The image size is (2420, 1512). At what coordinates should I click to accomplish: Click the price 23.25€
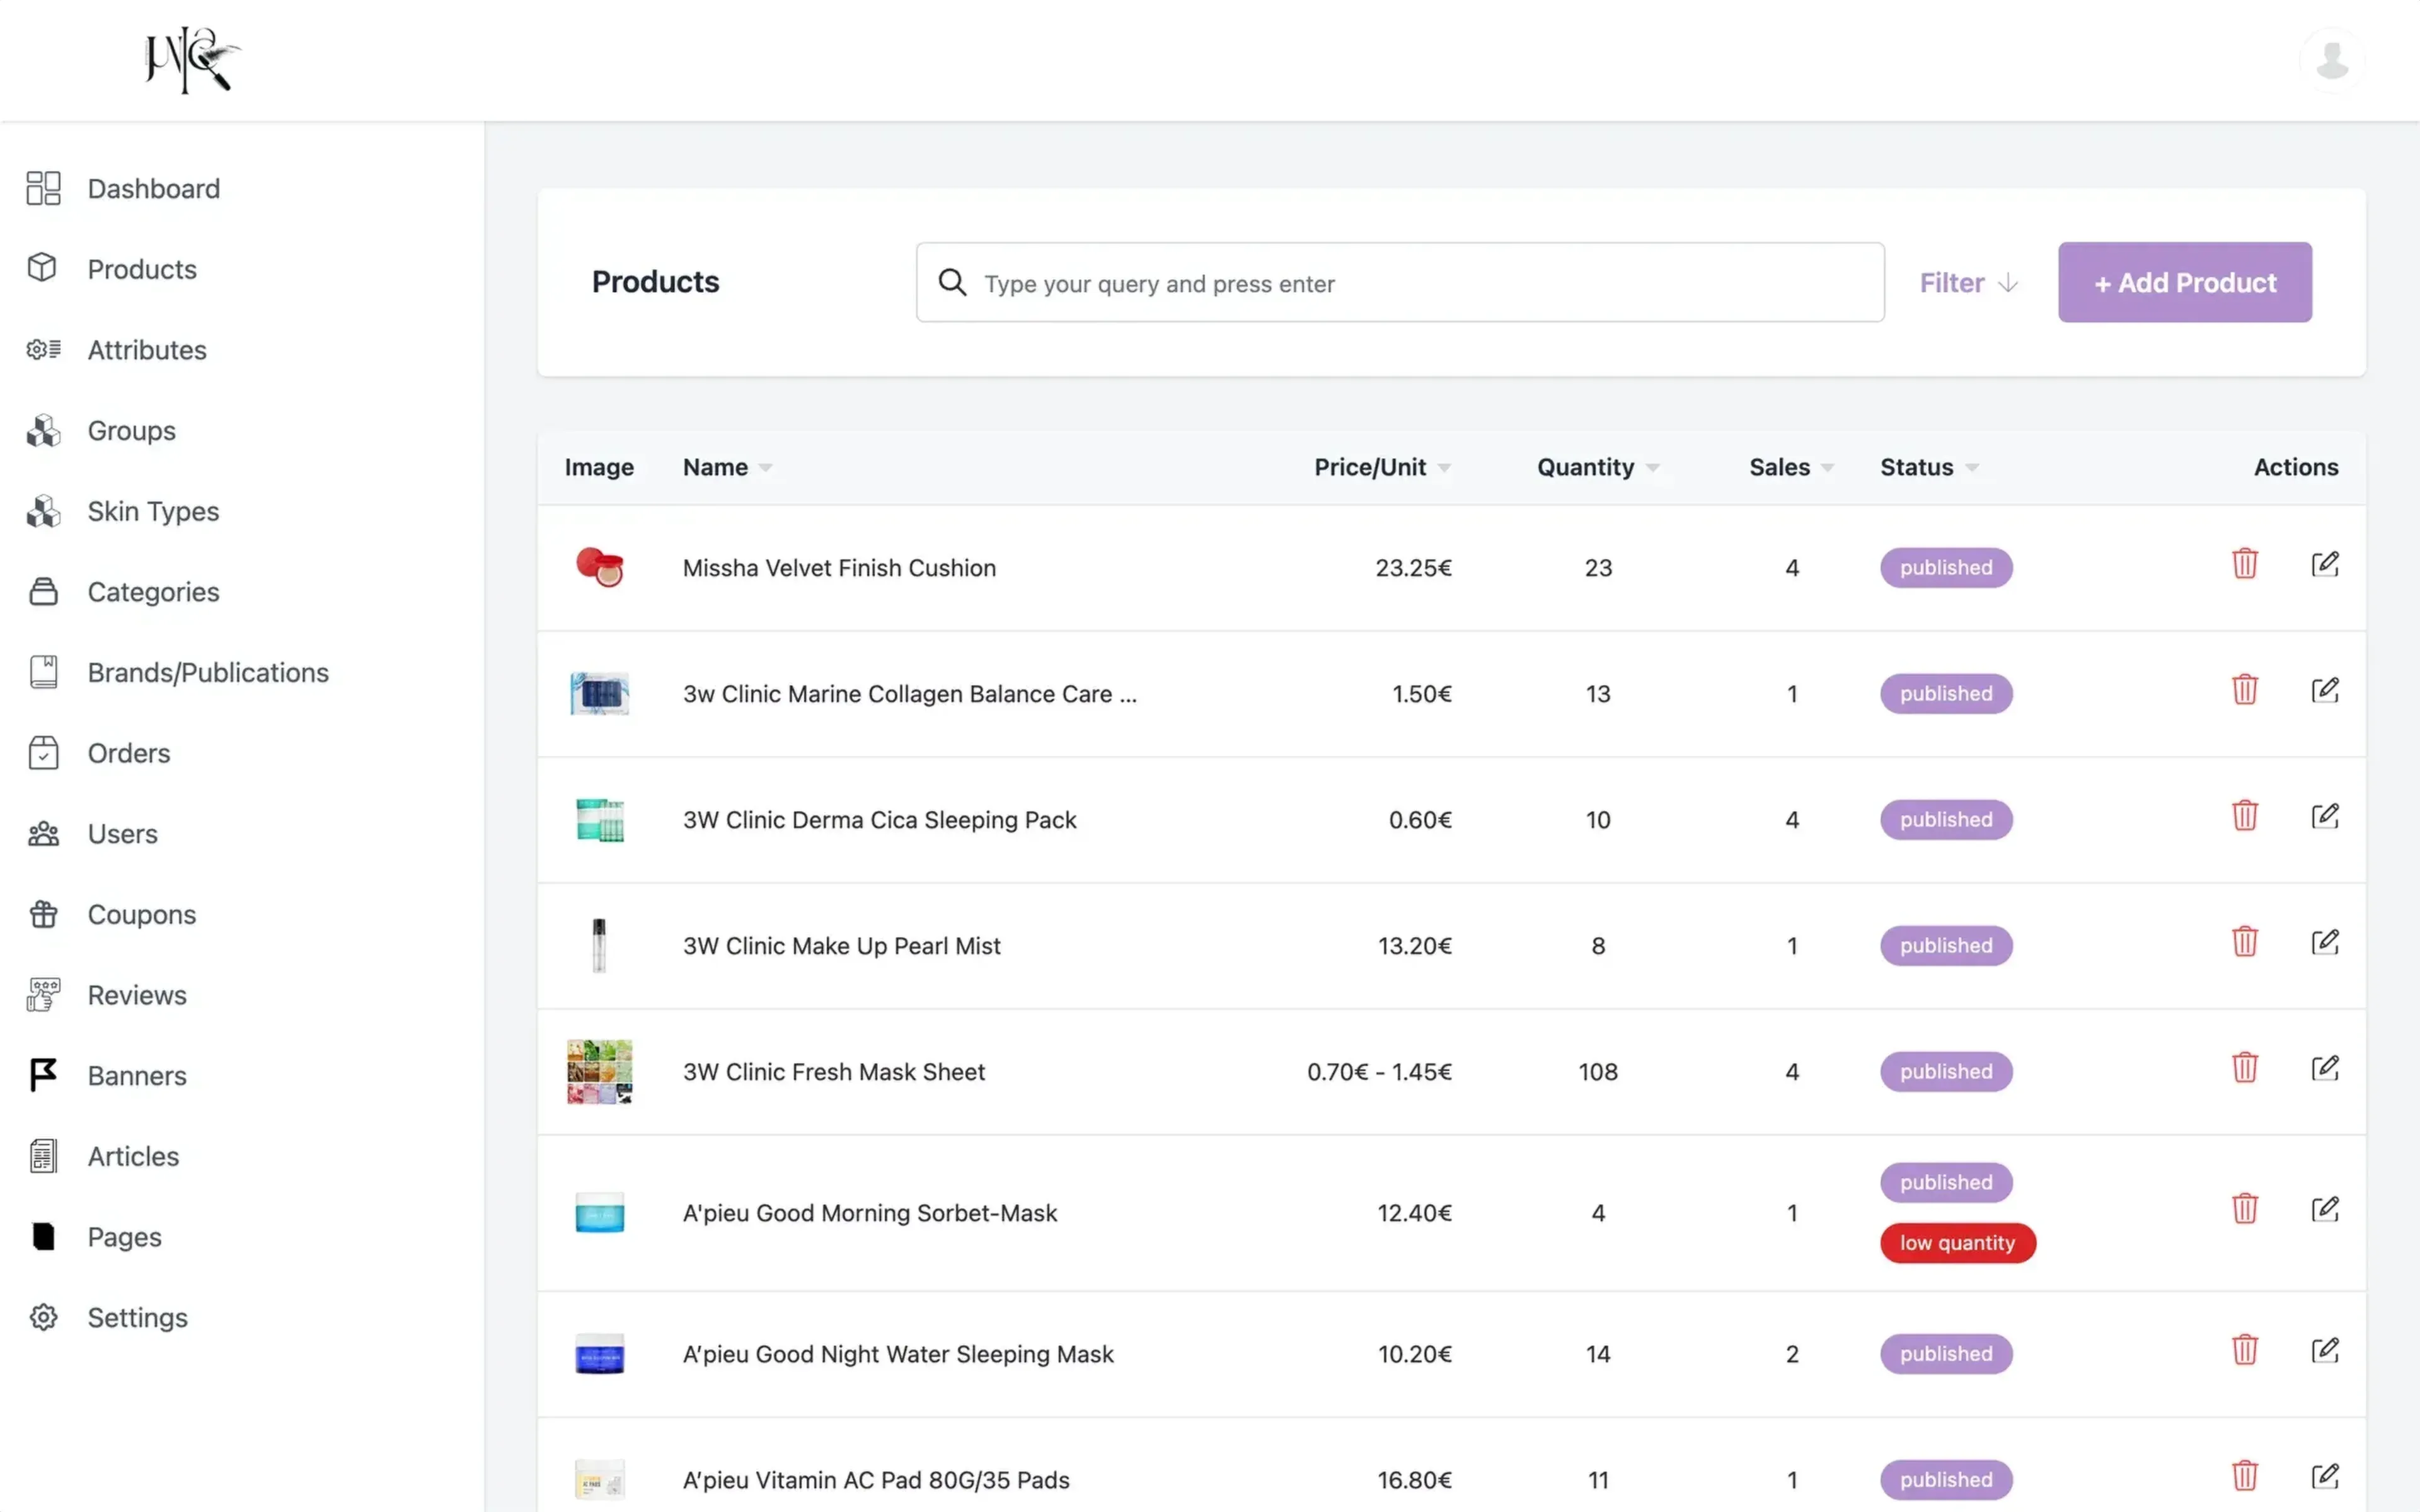pos(1413,568)
